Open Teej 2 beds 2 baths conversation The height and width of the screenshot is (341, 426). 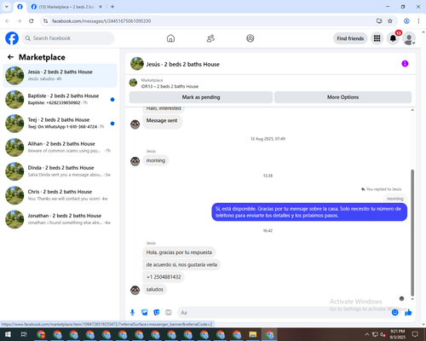click(x=60, y=124)
